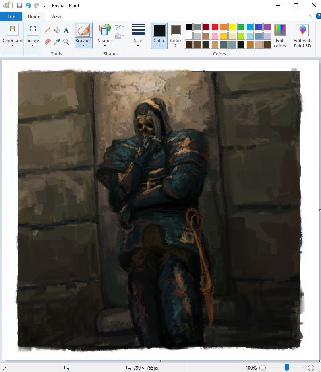The image size is (321, 372).
Task: Select the Fill with color bucket
Action: click(57, 31)
